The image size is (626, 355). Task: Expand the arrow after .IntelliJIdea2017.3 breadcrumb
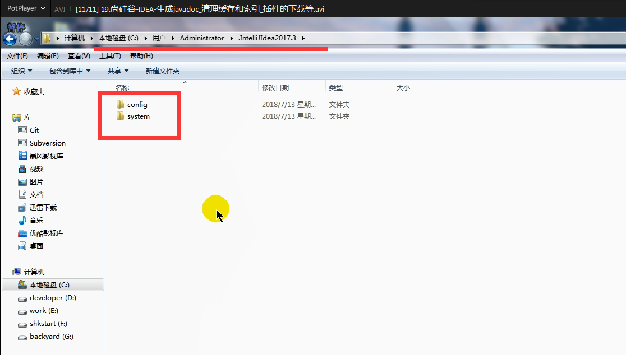(x=303, y=38)
